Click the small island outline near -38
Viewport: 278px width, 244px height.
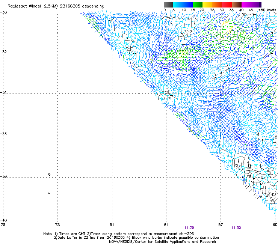coord(49,175)
